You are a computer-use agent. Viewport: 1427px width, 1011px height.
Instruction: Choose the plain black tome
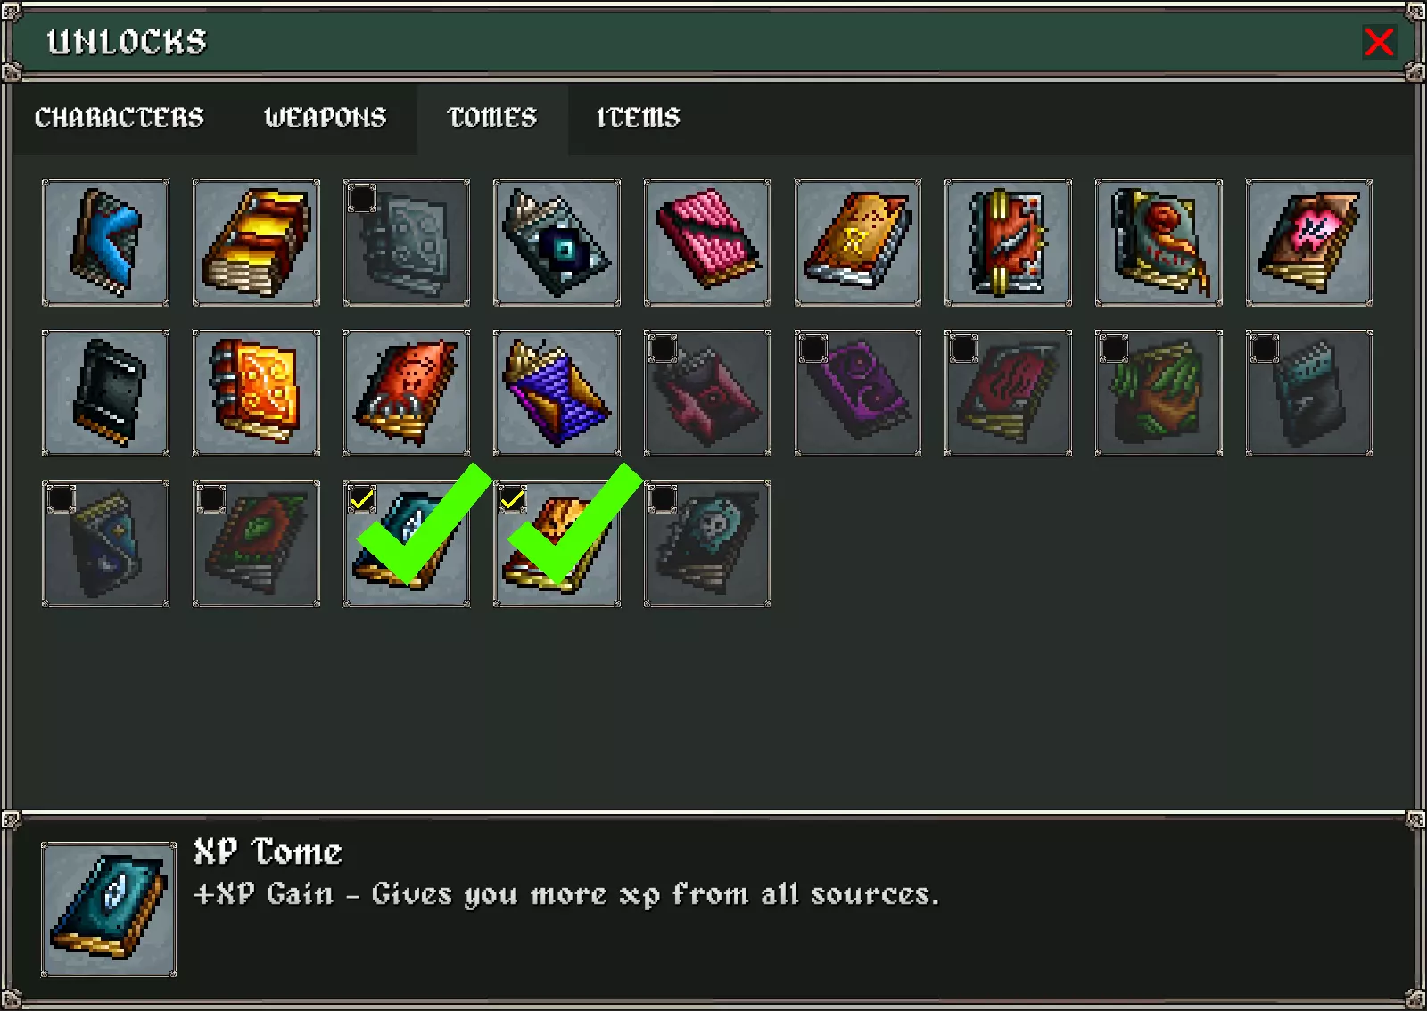(x=105, y=393)
